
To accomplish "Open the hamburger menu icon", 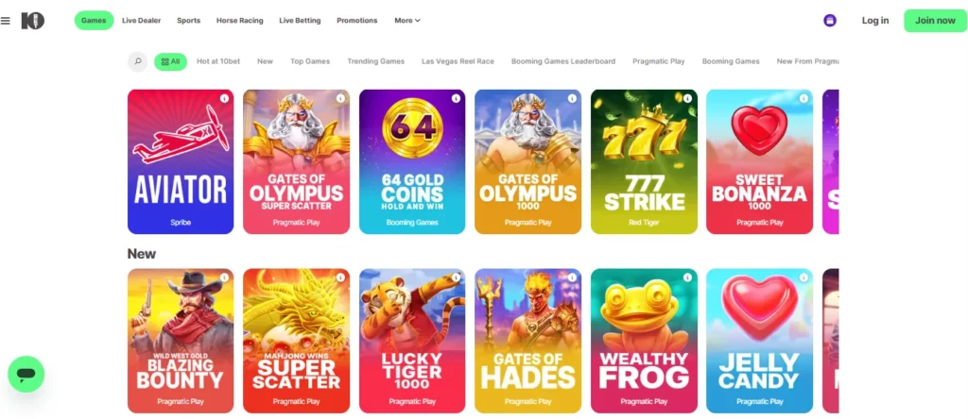I will click(x=6, y=21).
